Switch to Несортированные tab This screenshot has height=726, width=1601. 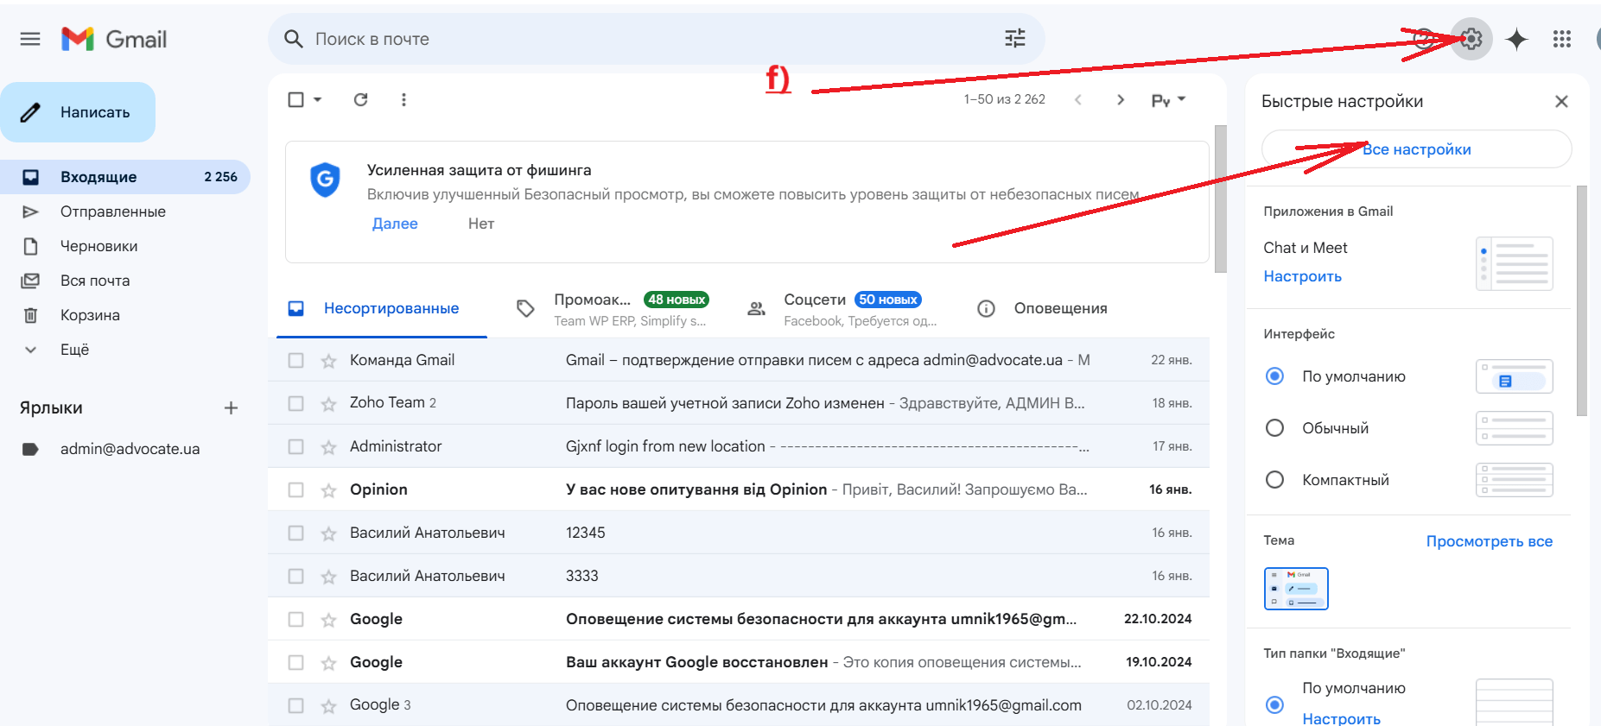382,308
